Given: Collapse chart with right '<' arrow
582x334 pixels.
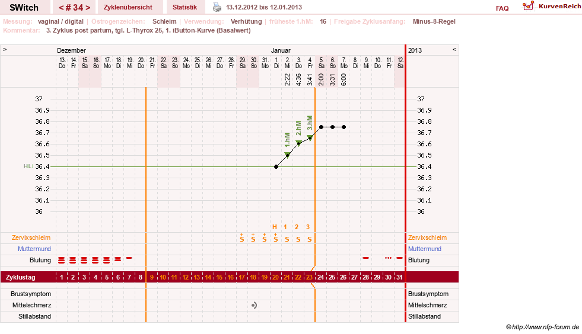Looking at the screenshot, I should pyautogui.click(x=454, y=49).
